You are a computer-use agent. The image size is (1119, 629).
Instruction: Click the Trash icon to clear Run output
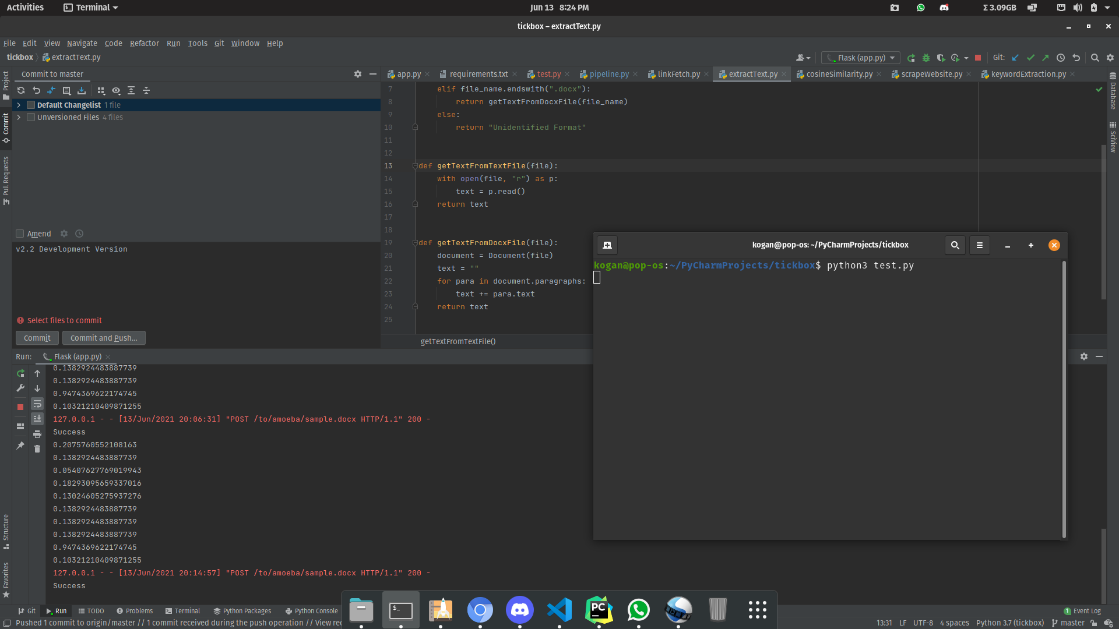pos(37,449)
